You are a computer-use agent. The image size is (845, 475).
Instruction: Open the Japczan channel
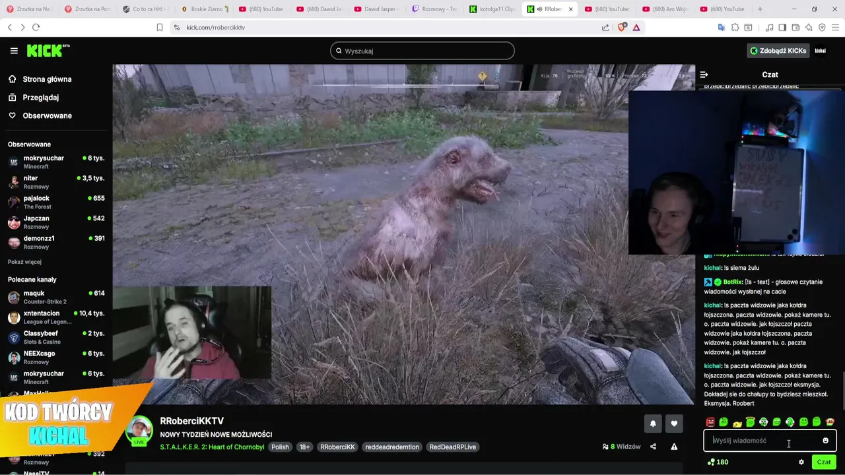pos(56,222)
